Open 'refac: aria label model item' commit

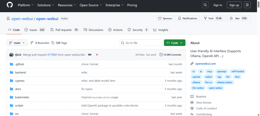click(98, 81)
